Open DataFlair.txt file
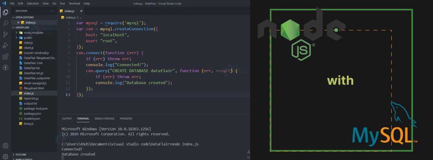The height and width of the screenshot is (160, 433). pos(32,68)
